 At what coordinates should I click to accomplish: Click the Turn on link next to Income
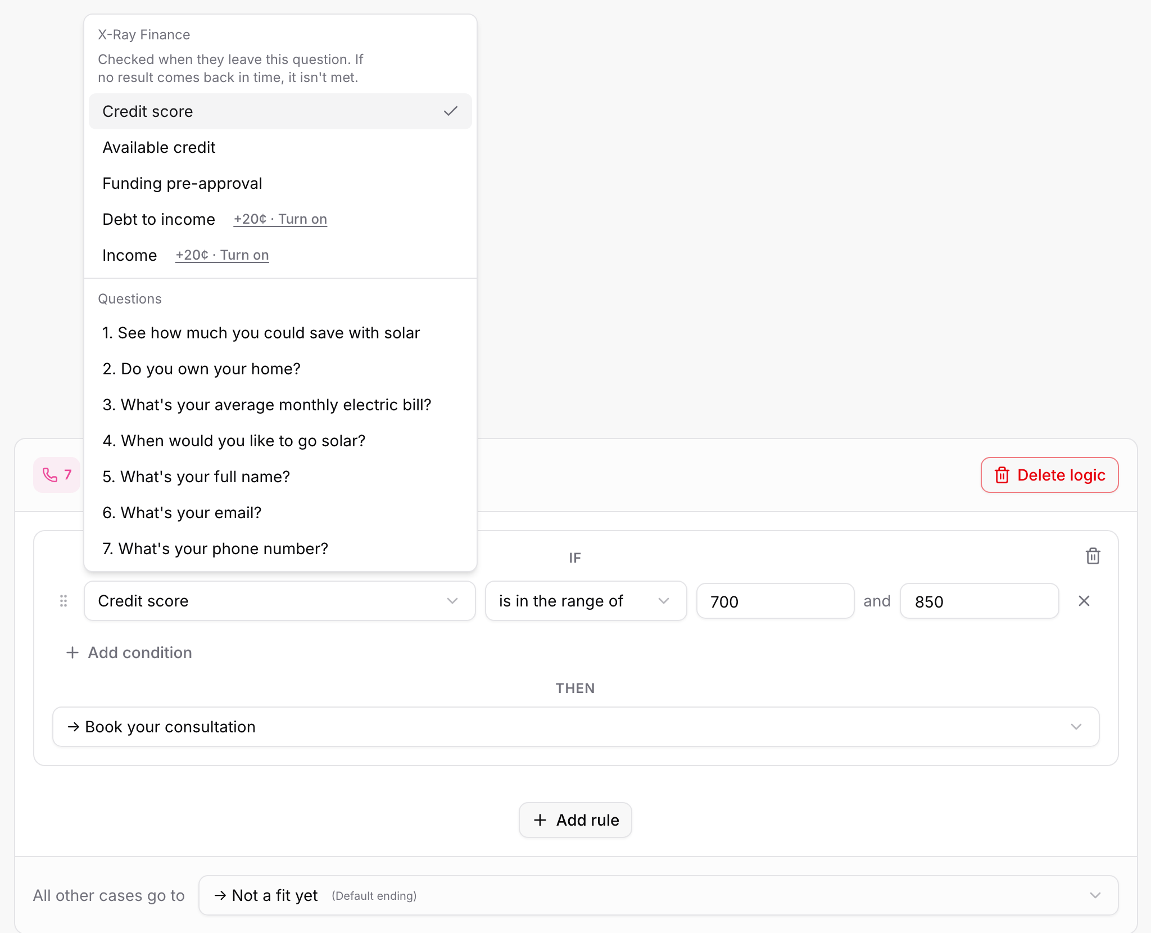221,255
